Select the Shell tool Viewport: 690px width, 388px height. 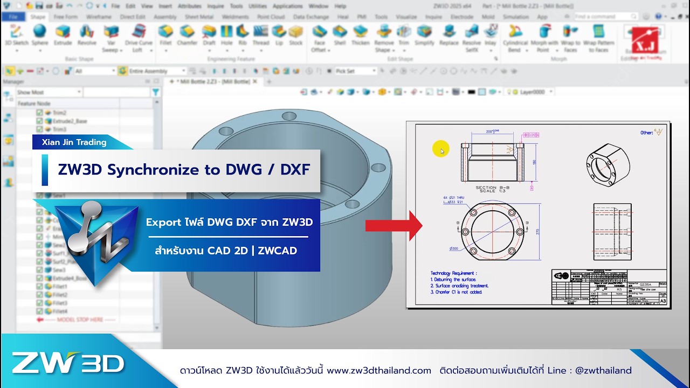(340, 36)
